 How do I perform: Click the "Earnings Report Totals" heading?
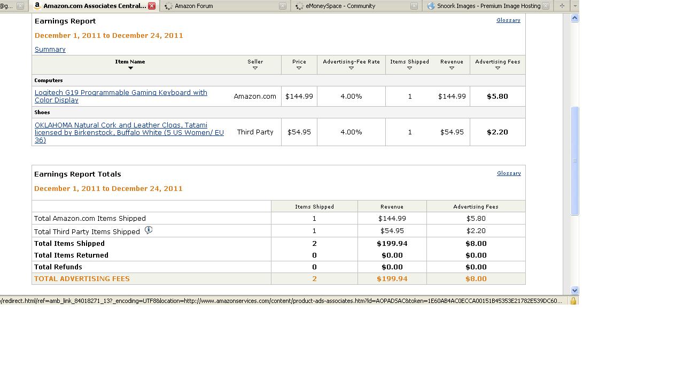pyautogui.click(x=77, y=174)
